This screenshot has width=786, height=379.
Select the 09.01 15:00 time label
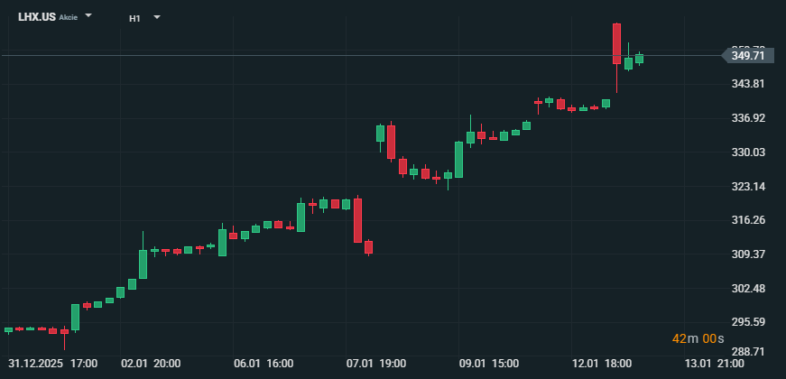tap(489, 364)
